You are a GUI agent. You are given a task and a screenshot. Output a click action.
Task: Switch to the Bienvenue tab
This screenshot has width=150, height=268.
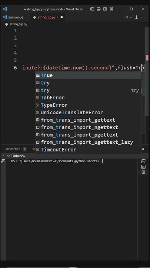click(x=13, y=17)
